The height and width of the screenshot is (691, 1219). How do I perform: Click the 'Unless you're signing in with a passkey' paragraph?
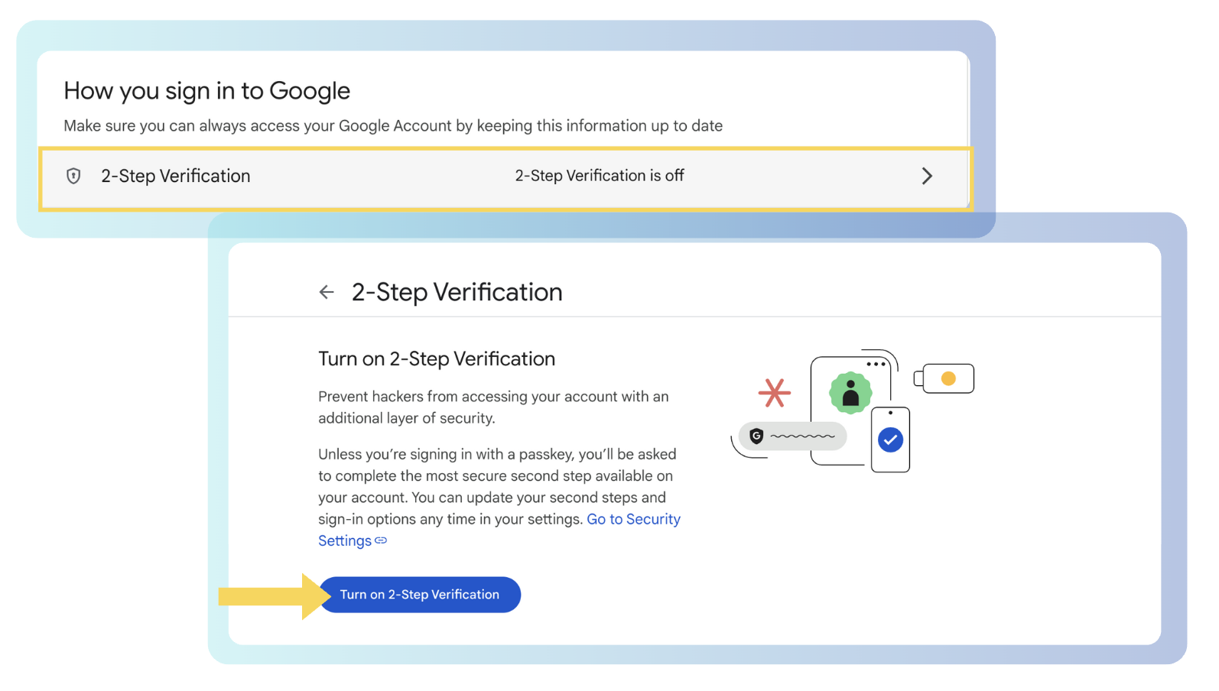point(499,497)
